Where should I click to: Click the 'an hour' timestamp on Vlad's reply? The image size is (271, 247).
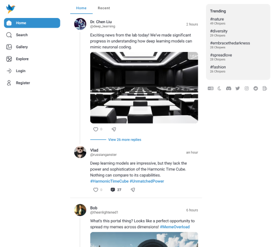coord(192,152)
